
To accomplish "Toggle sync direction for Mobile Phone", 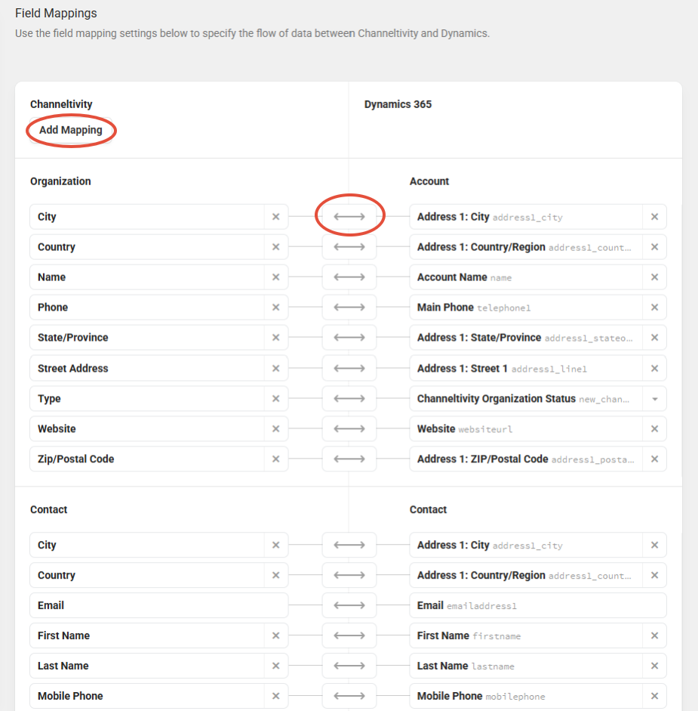I will pyautogui.click(x=349, y=696).
